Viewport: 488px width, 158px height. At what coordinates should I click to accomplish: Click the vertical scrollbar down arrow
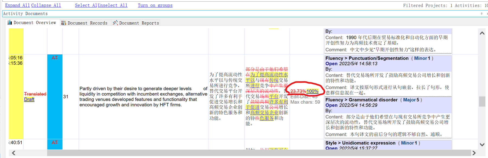coord(482,145)
